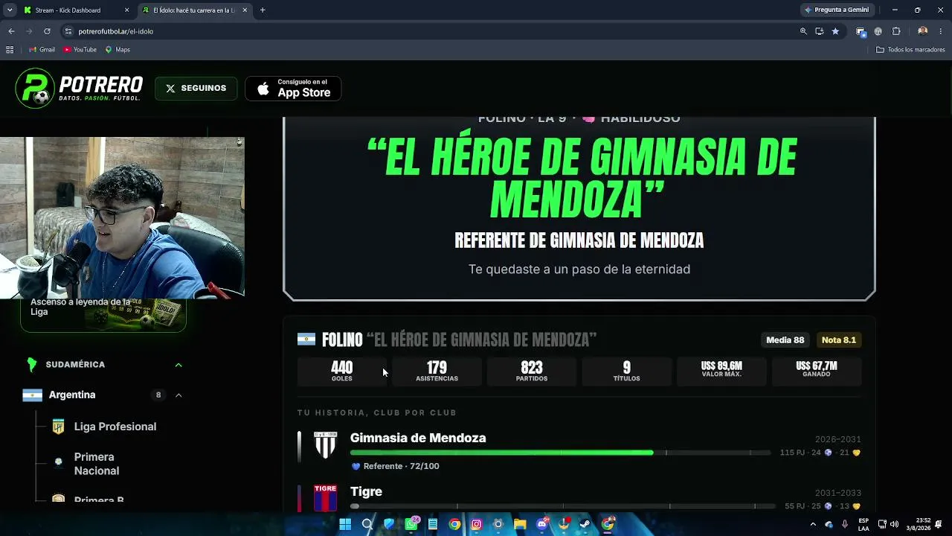Viewport: 952px width, 536px height.
Task: Click the Gimnasia de Mendoza progress bar
Action: [x=561, y=453]
